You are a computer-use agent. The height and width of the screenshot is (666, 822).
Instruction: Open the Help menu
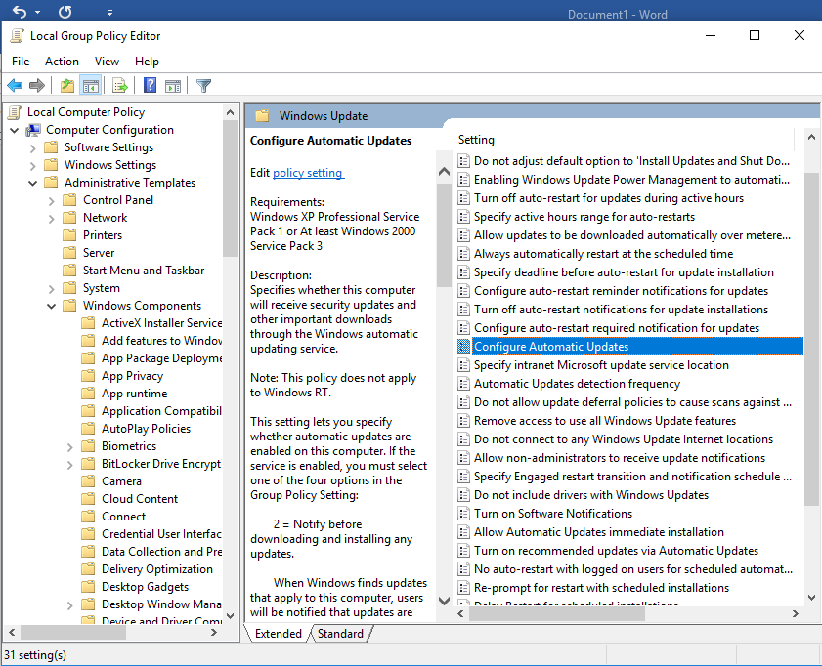147,62
